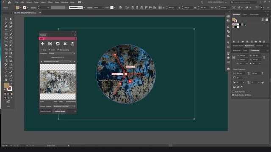Viewport: 271px width, 152px height.
Task: Enable the Scale Corners checkbox
Action: [x=233, y=92]
